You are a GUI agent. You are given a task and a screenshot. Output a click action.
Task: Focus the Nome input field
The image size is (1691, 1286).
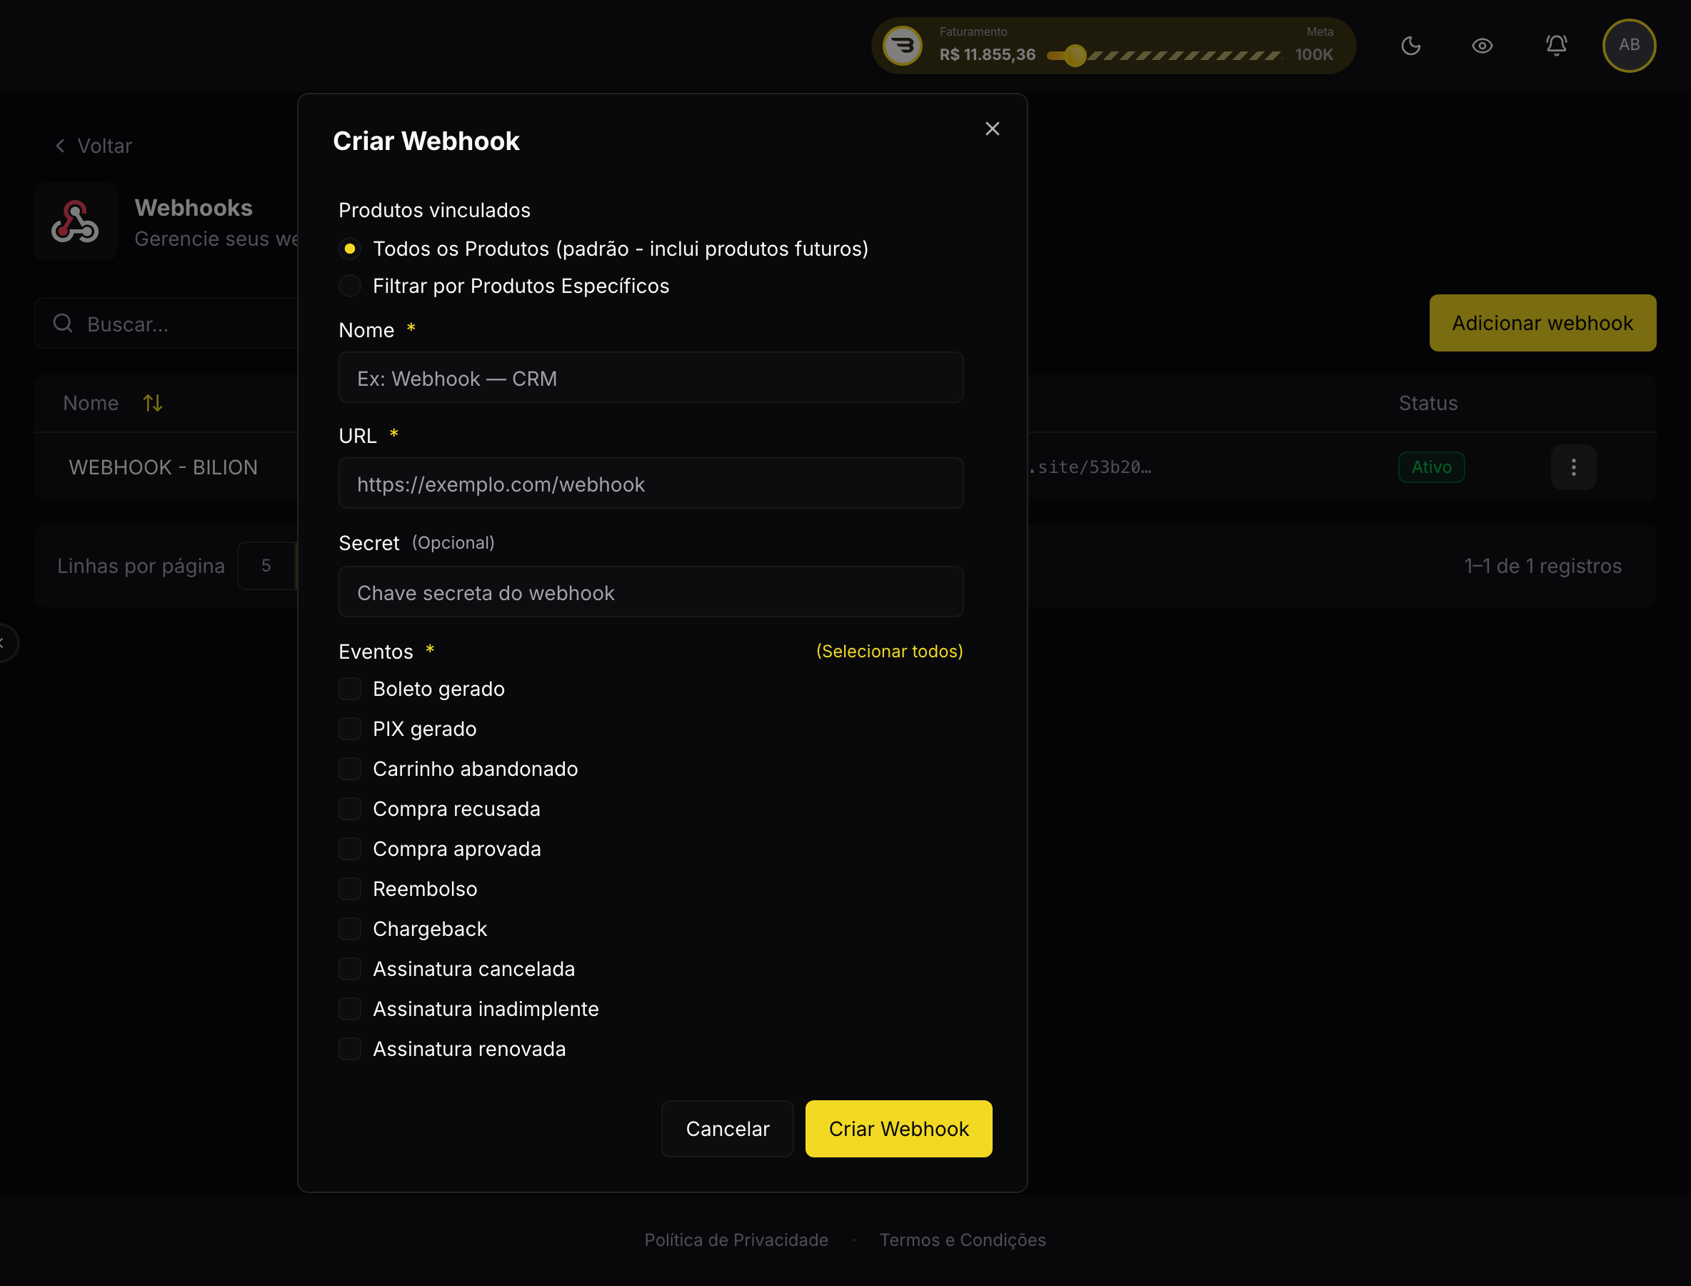click(x=651, y=377)
